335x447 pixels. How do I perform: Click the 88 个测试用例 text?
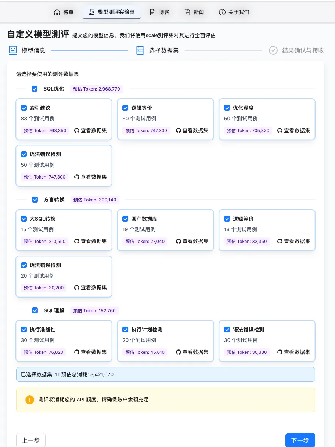coord(38,119)
